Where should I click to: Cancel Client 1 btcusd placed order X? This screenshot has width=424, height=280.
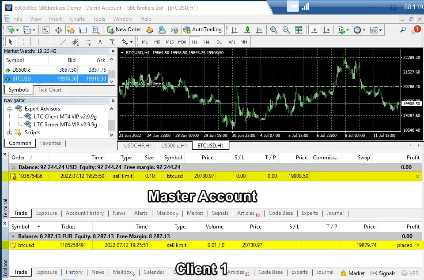coord(418,245)
